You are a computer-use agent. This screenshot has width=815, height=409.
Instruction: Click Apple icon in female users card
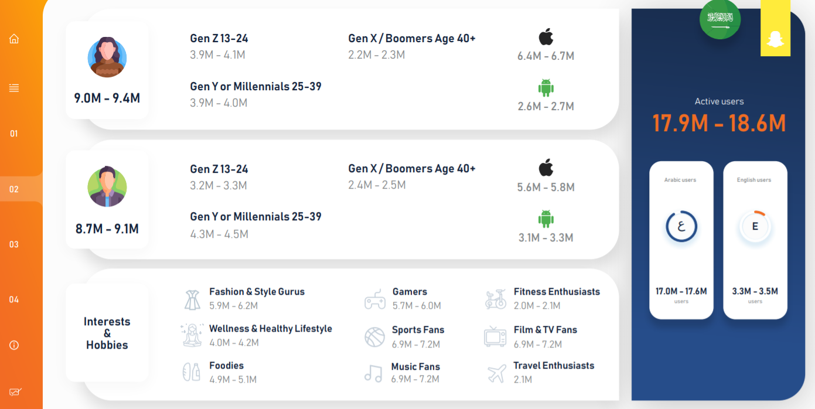[546, 37]
